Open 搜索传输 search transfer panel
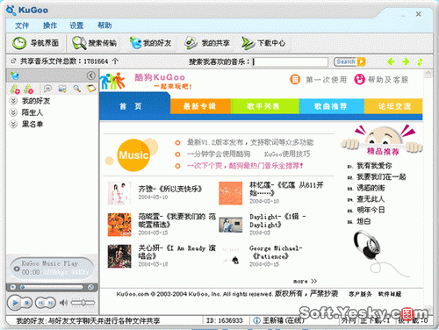The image size is (439, 330). [x=95, y=43]
